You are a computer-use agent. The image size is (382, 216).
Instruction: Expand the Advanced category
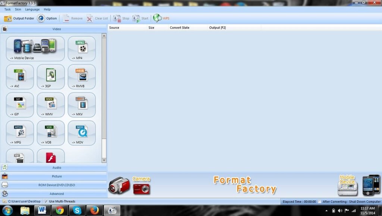54,194
